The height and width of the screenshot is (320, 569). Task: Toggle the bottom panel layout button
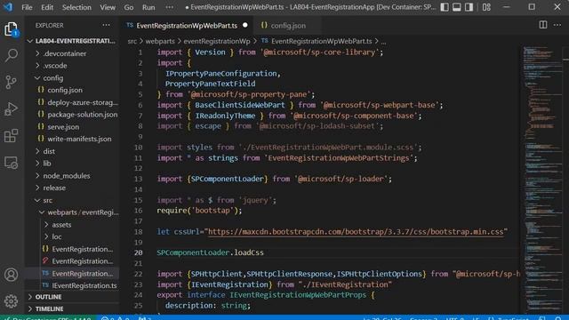457,7
